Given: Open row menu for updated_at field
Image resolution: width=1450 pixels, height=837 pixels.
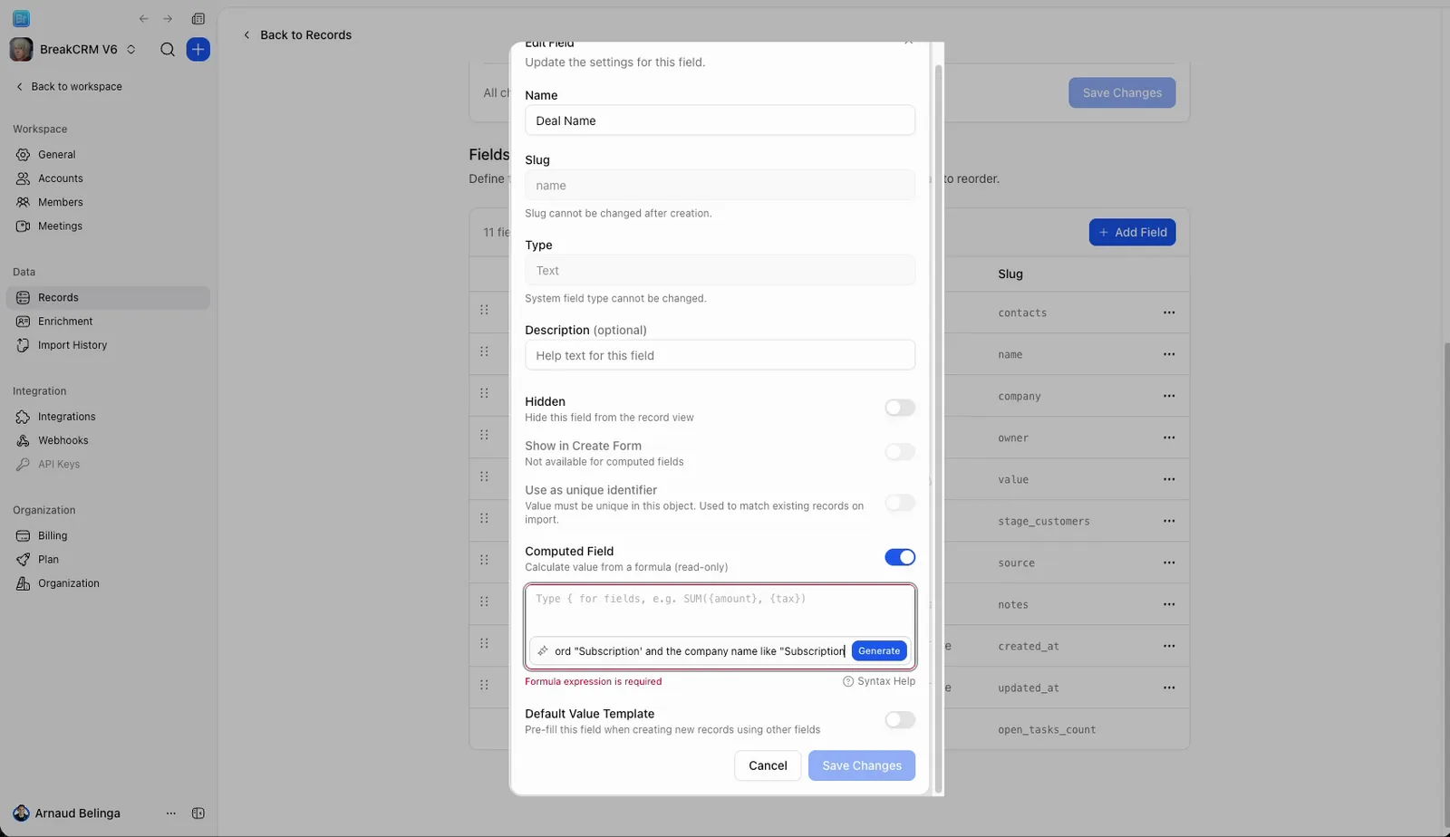Looking at the screenshot, I should pos(1169,688).
